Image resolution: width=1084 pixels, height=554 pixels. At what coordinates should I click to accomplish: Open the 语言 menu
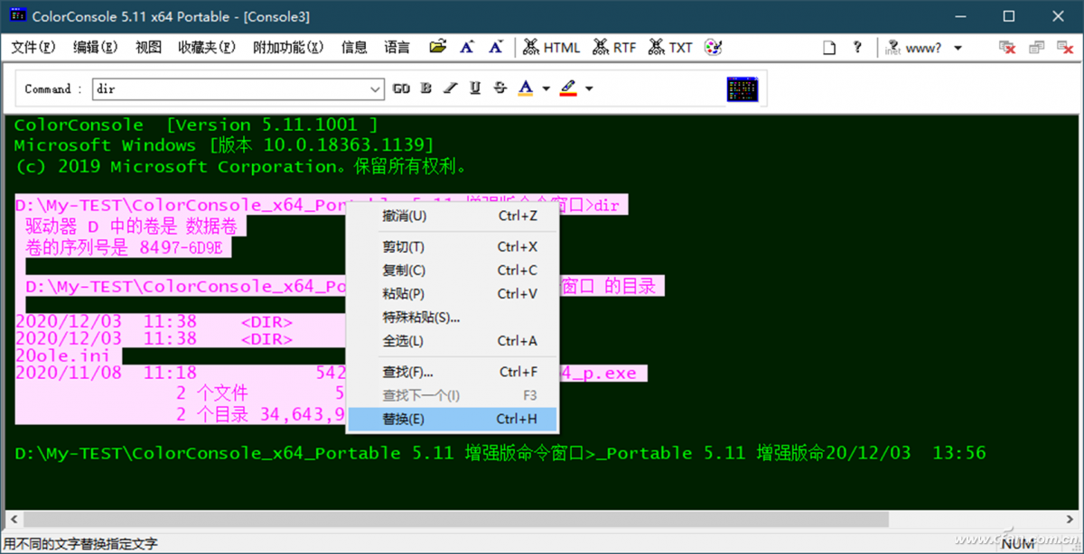click(397, 47)
